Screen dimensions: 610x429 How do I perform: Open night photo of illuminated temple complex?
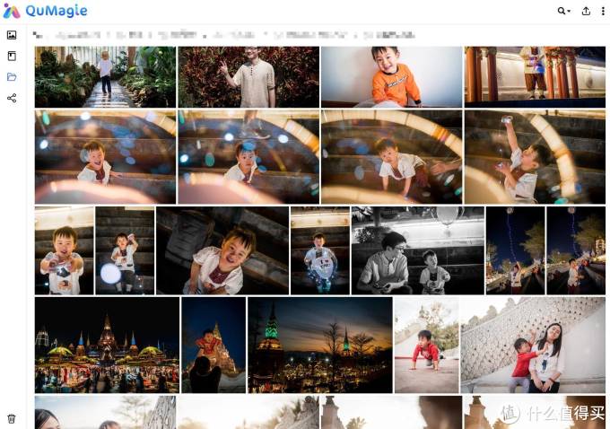tap(107, 345)
